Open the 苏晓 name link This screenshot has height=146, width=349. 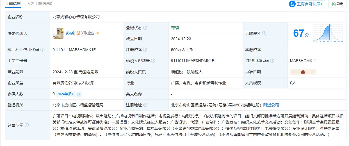pos(70,33)
